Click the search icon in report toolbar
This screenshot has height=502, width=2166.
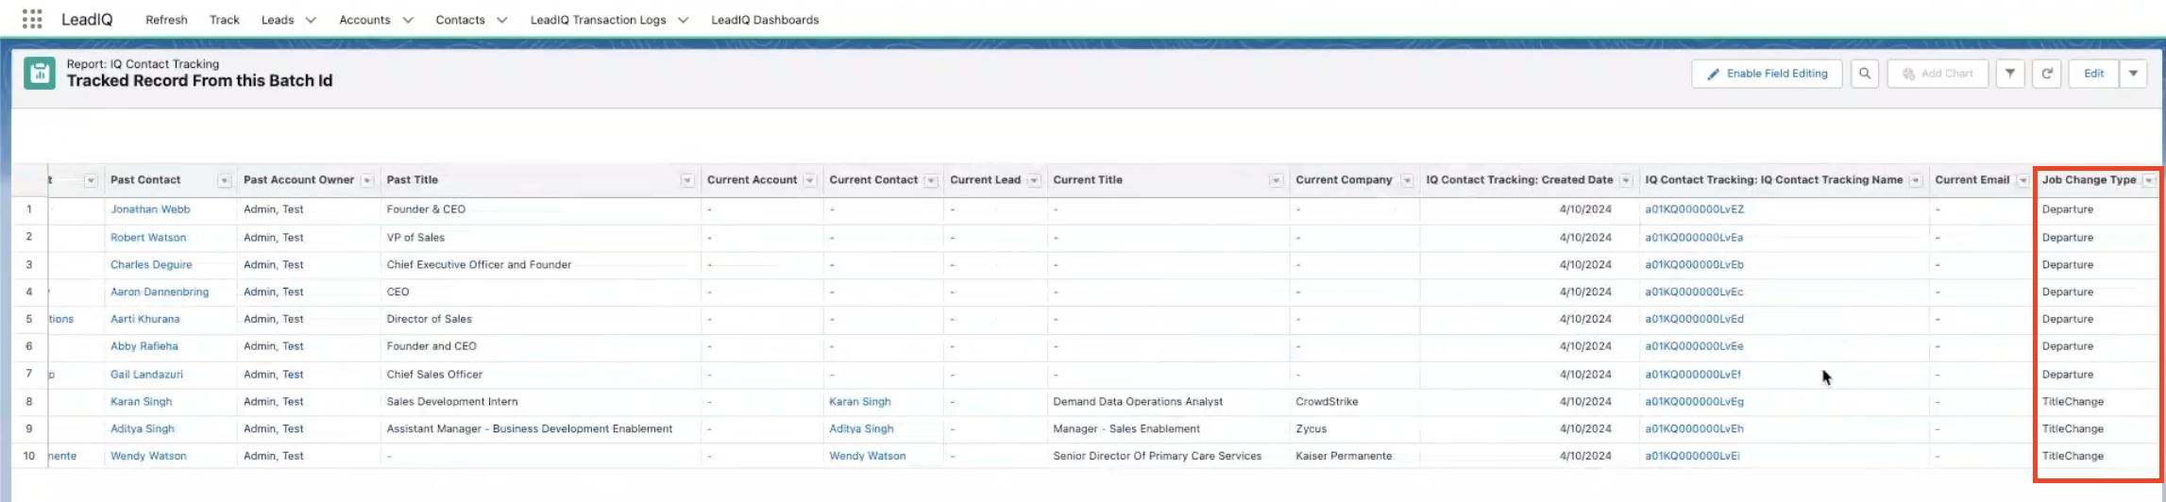tap(1865, 74)
